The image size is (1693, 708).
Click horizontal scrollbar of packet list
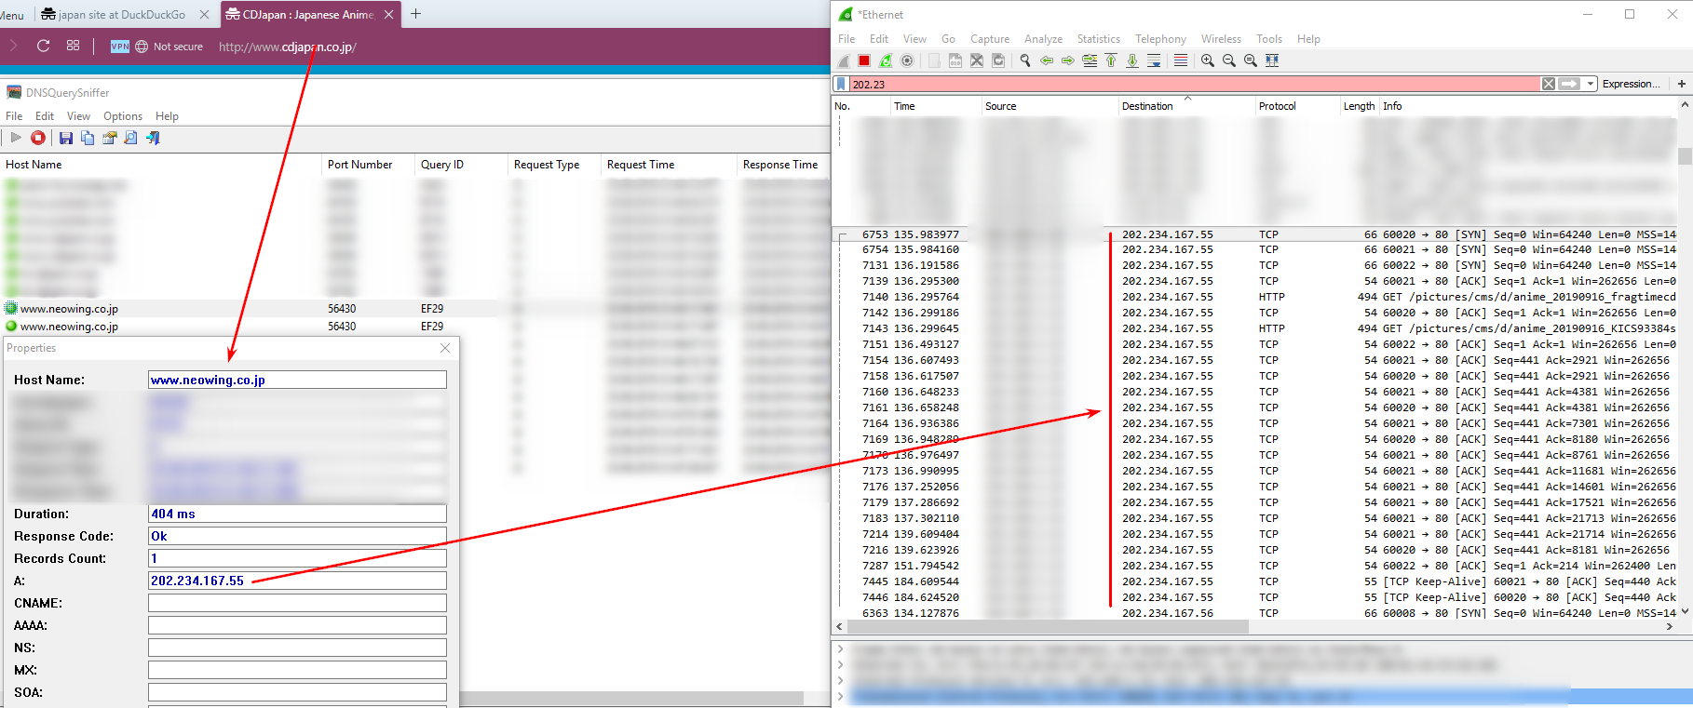[1048, 627]
